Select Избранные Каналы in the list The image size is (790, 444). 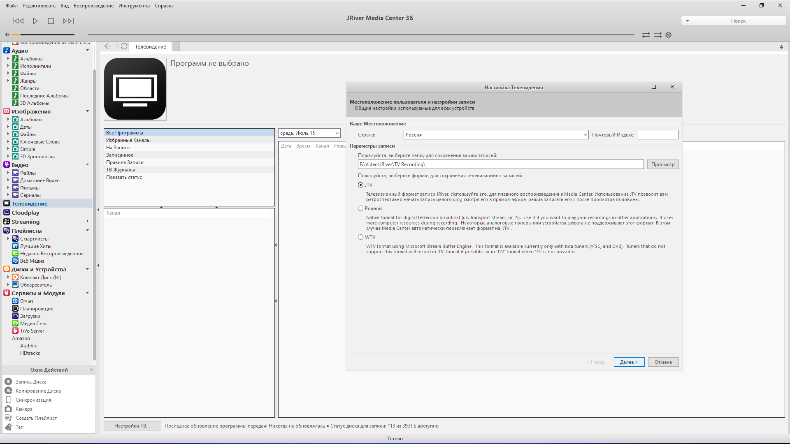(x=189, y=140)
